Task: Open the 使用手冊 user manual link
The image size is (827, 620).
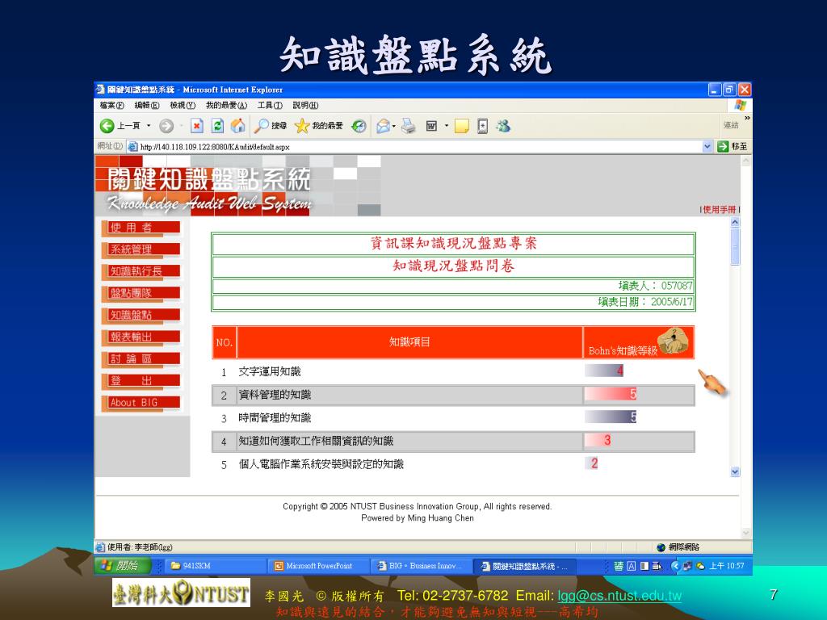Action: pyautogui.click(x=720, y=210)
